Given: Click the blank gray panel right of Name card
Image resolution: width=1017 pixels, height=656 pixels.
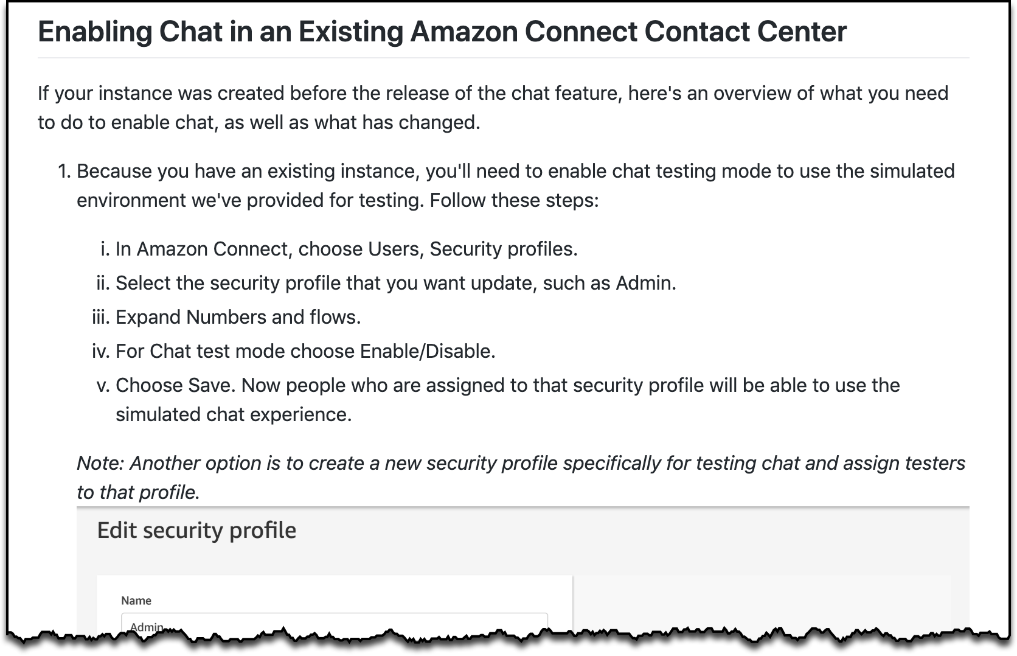Looking at the screenshot, I should 762,602.
